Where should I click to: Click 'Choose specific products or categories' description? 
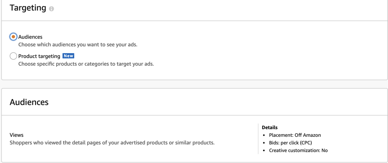pos(86,64)
